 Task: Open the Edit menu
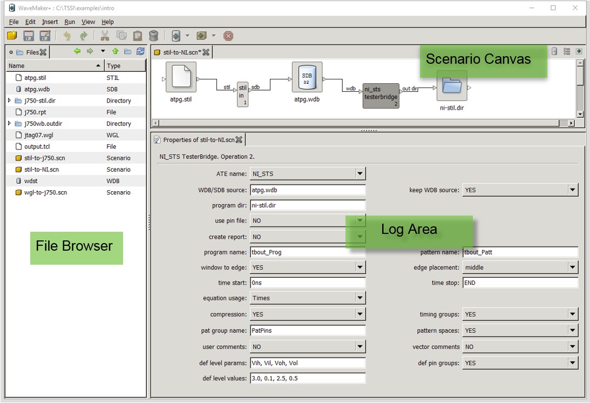point(30,22)
